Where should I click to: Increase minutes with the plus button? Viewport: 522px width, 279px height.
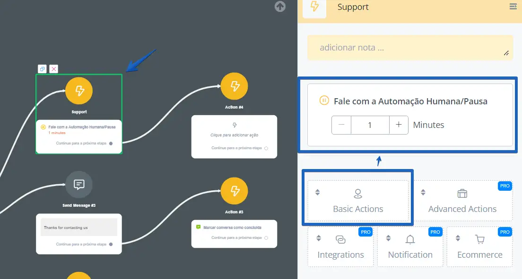(x=399, y=125)
